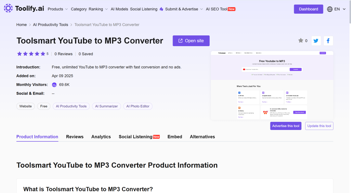Expand the Products dropdown

click(58, 9)
